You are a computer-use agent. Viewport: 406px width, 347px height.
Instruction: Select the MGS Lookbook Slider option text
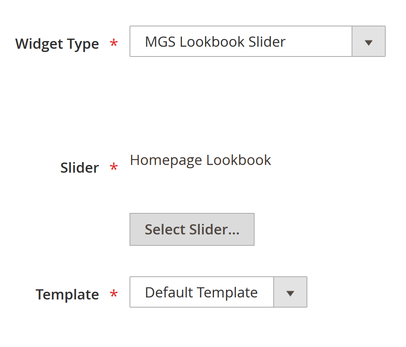(215, 42)
